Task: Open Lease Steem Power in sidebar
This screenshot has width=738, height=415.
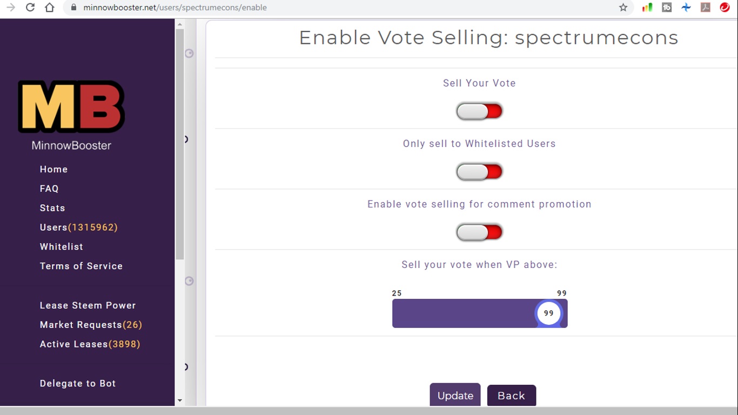Action: pyautogui.click(x=88, y=305)
